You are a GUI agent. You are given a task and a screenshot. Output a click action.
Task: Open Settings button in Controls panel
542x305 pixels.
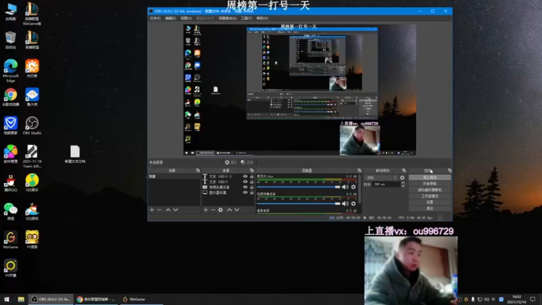coord(430,202)
